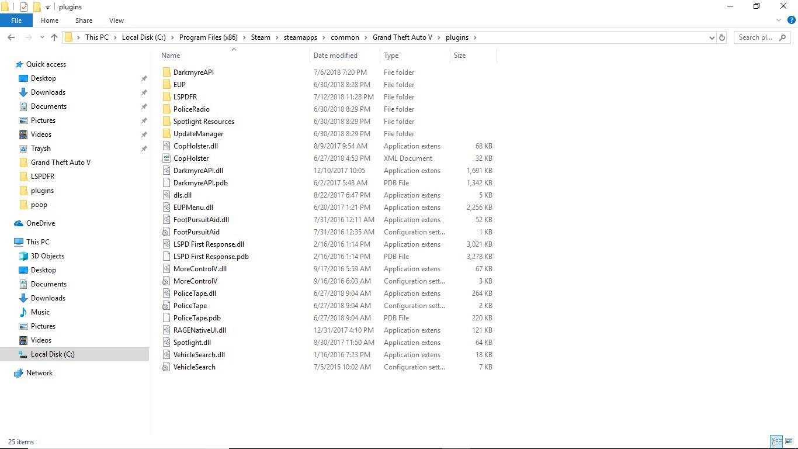Viewport: 798px width, 449px height.
Task: Open recent locations dropdown arrow
Action: coord(42,37)
